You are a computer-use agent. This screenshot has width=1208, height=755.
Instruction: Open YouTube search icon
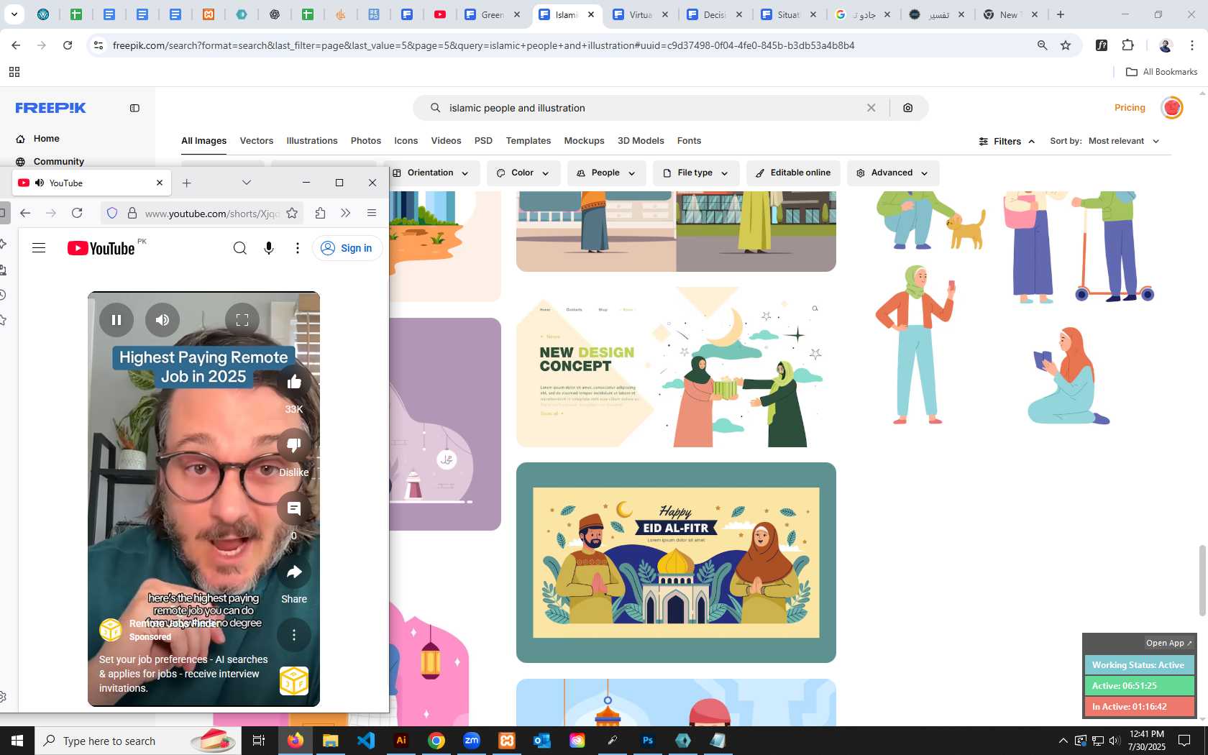240,248
